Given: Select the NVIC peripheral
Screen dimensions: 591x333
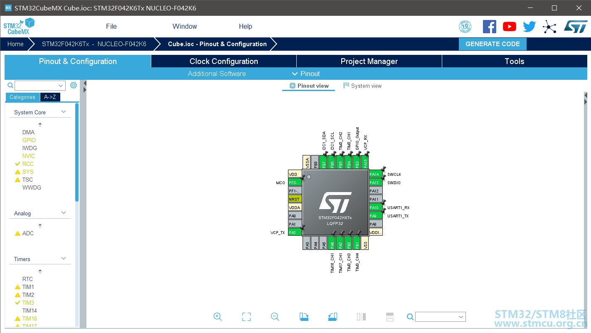Looking at the screenshot, I should (29, 156).
